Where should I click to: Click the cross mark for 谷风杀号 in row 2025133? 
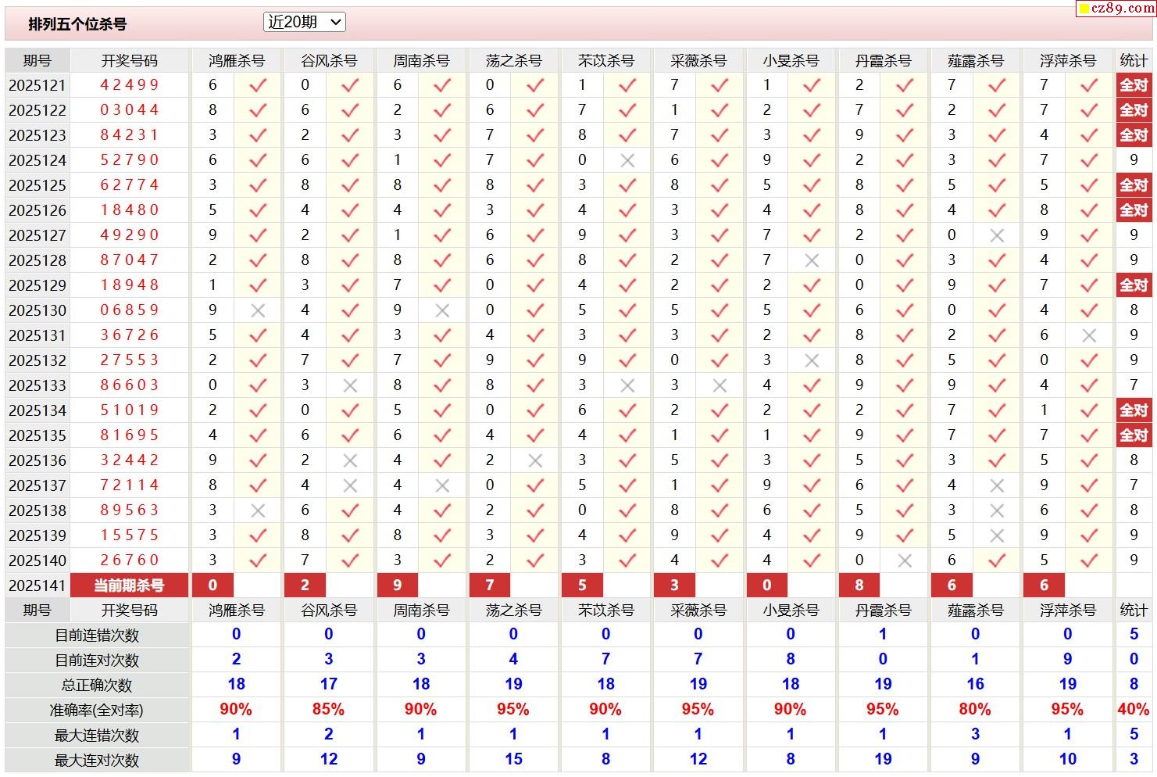[x=350, y=385]
